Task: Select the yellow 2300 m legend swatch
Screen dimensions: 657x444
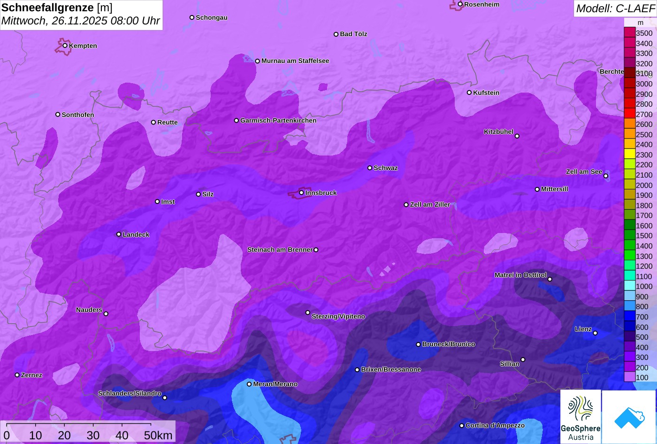Action: click(629, 155)
